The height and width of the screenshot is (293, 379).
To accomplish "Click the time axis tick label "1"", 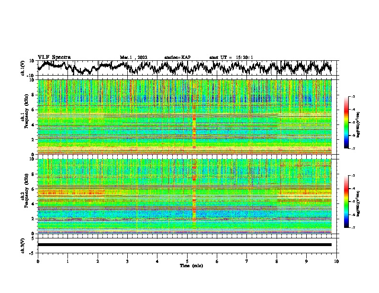I will [x=68, y=261].
